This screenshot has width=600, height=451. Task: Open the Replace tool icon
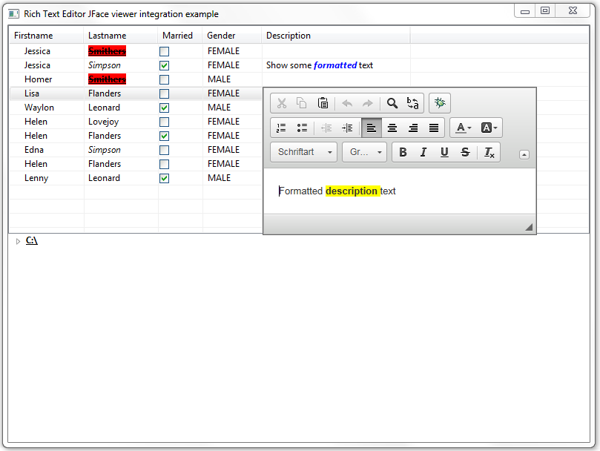(412, 103)
